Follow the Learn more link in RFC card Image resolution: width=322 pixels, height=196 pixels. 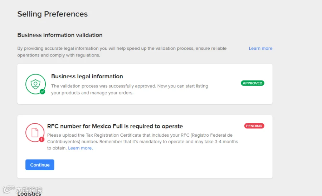(x=80, y=148)
